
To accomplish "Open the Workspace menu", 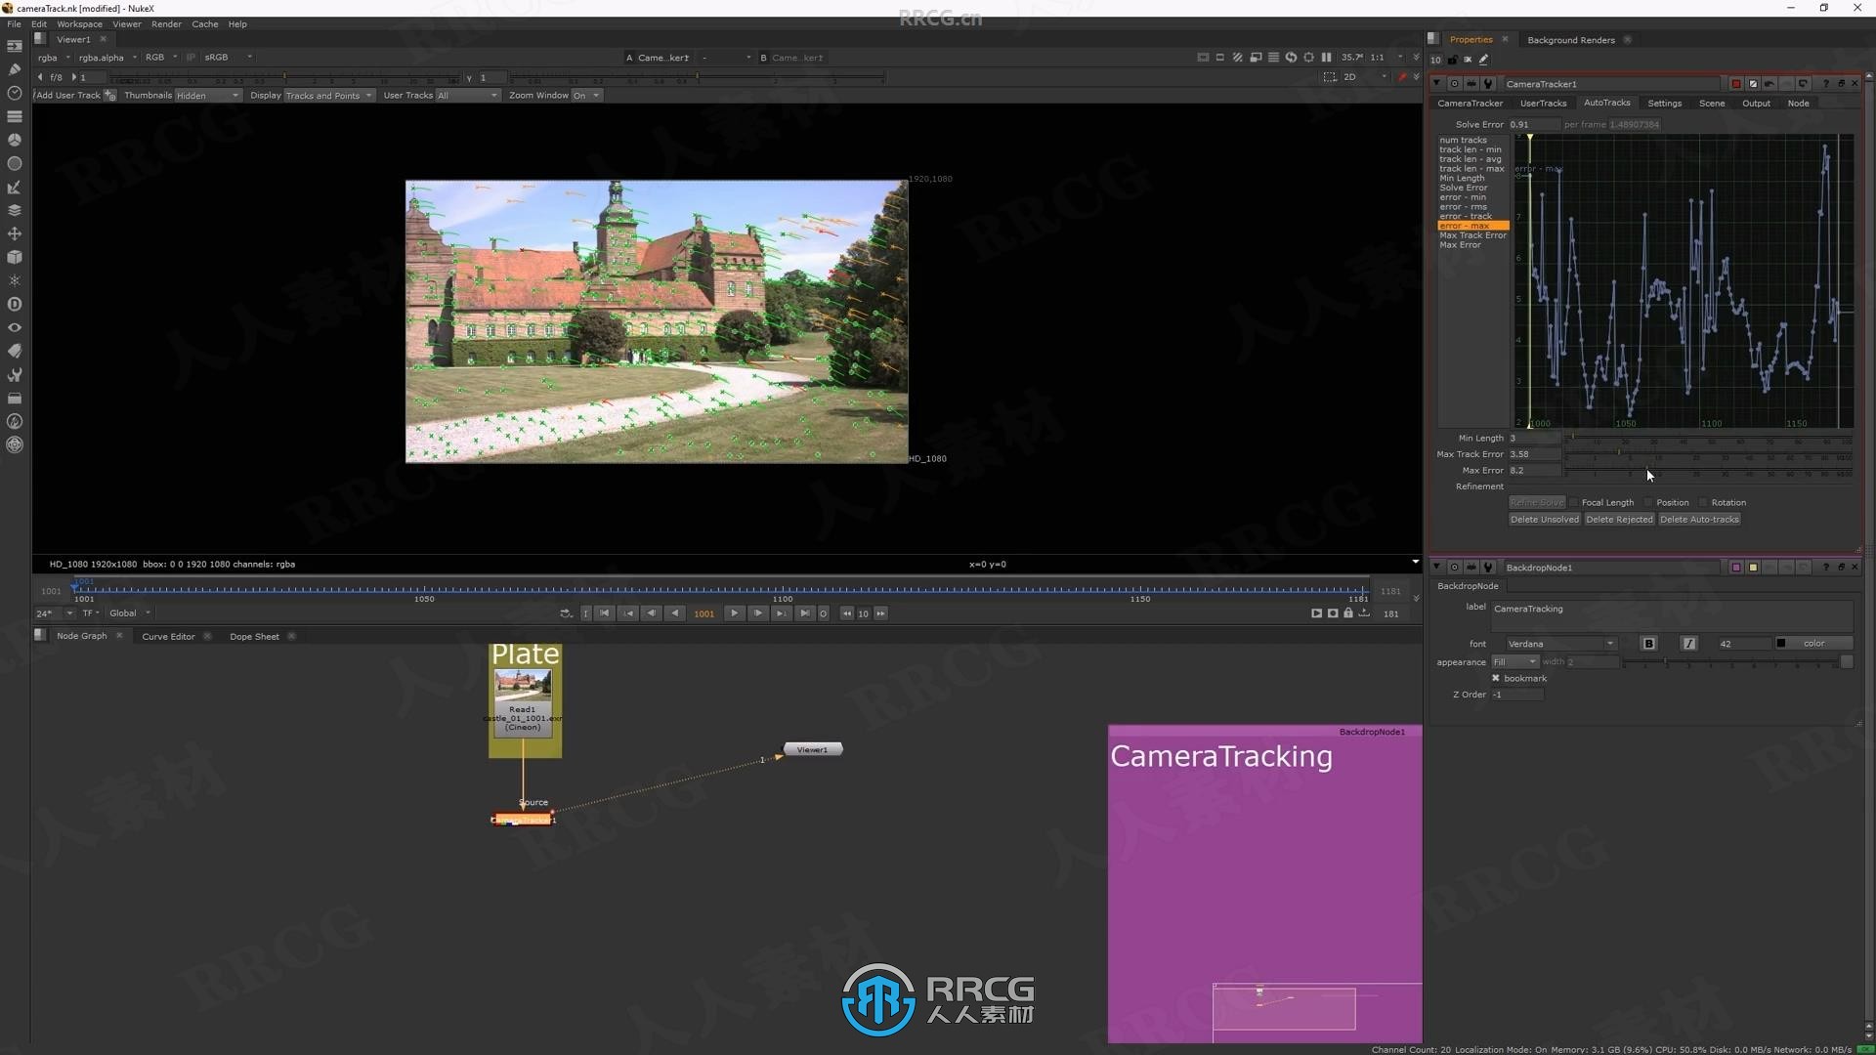I will point(79,24).
